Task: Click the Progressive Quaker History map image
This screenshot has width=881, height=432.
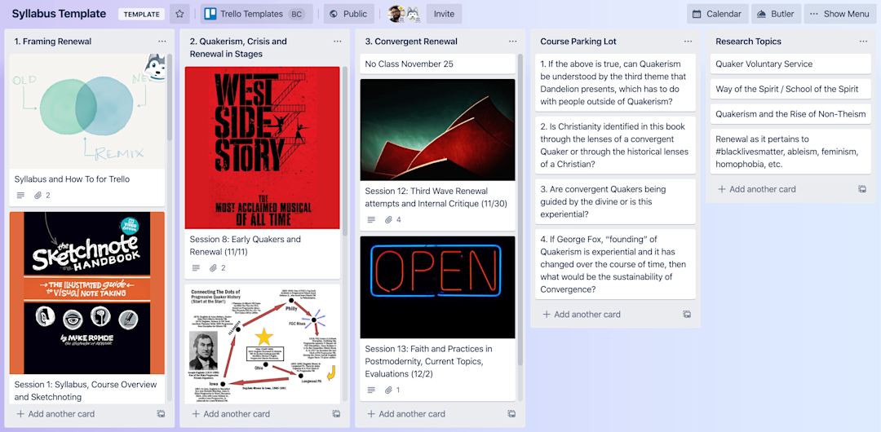Action: point(263,344)
